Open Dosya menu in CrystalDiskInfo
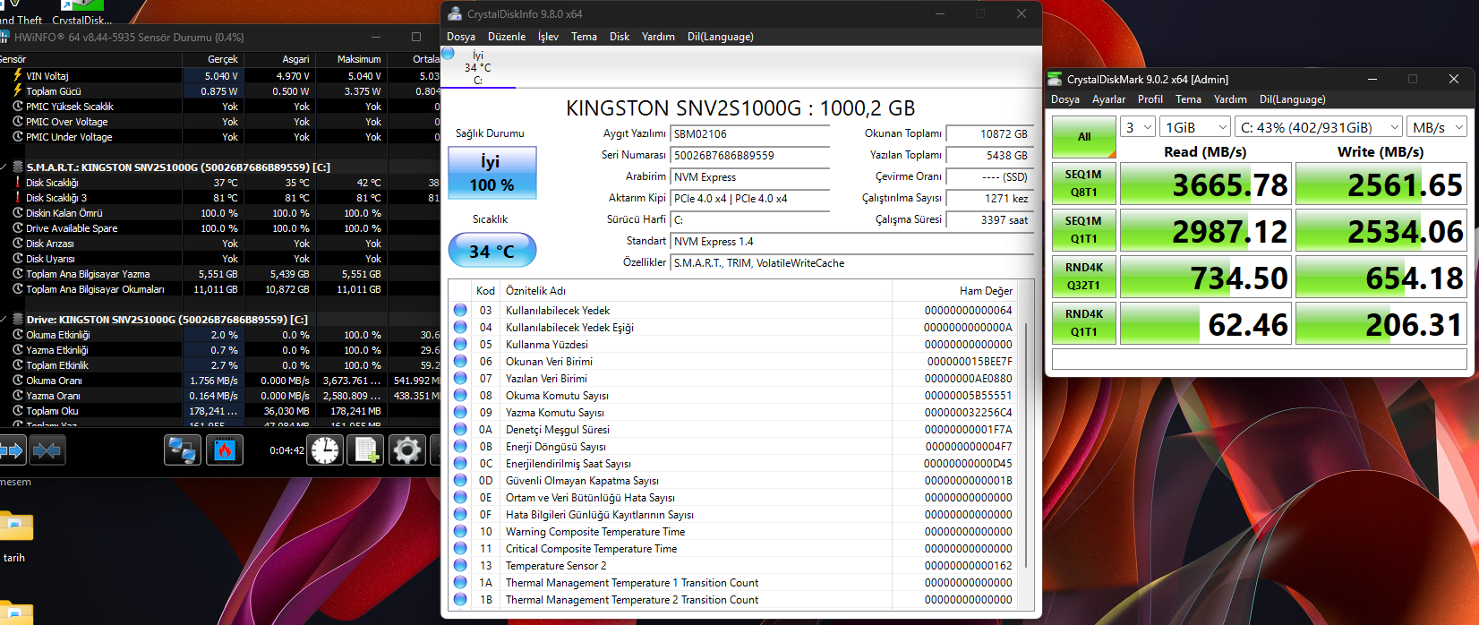 [x=461, y=37]
